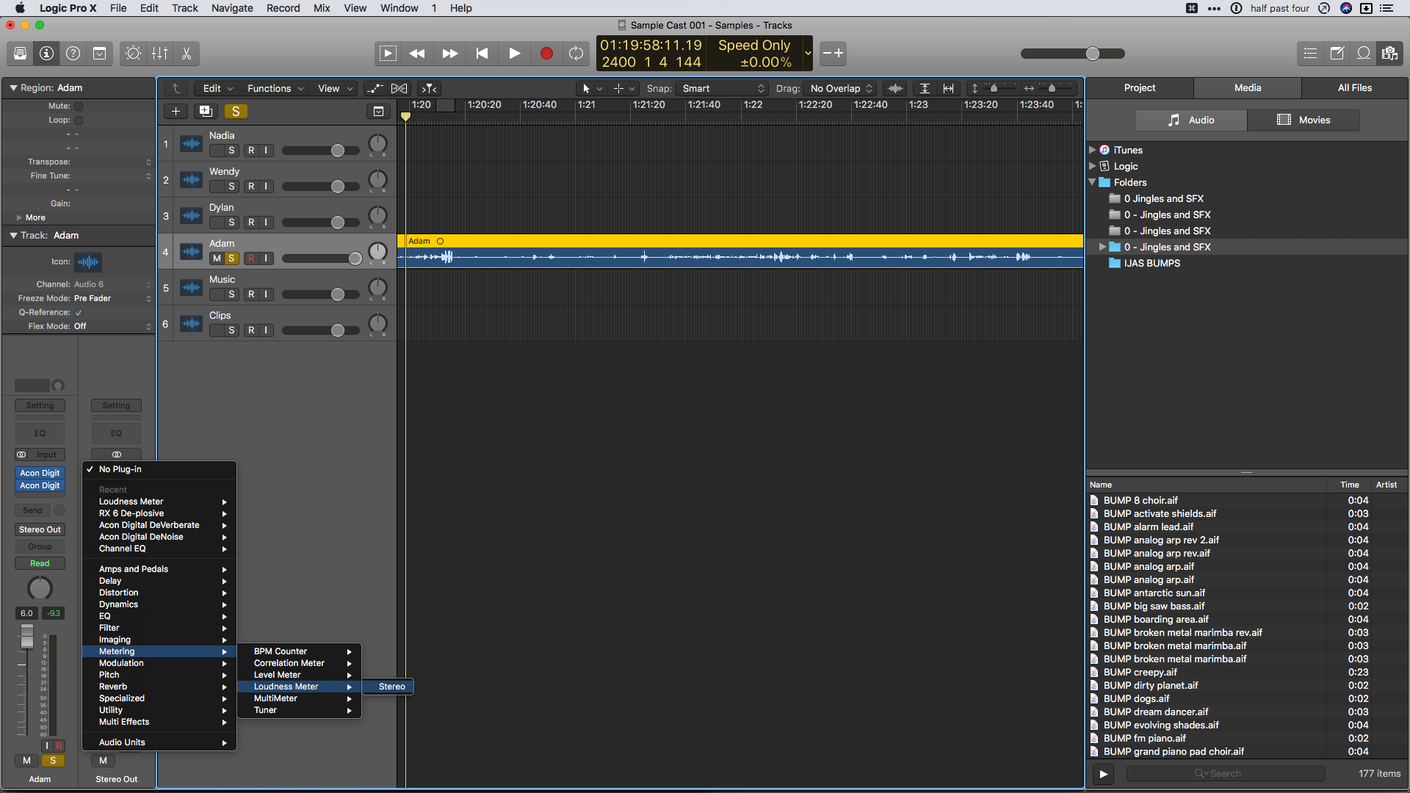Start playback with the Play button
This screenshot has height=793, width=1410.
(514, 54)
